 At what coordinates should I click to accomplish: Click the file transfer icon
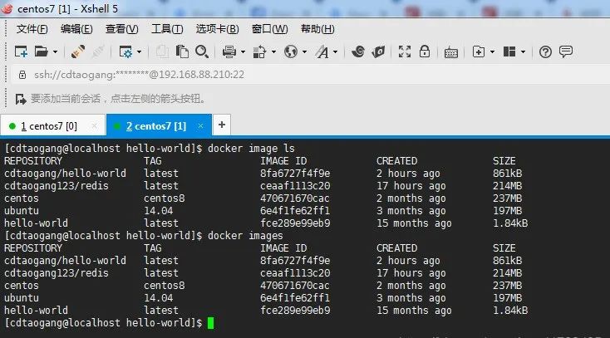tap(259, 51)
